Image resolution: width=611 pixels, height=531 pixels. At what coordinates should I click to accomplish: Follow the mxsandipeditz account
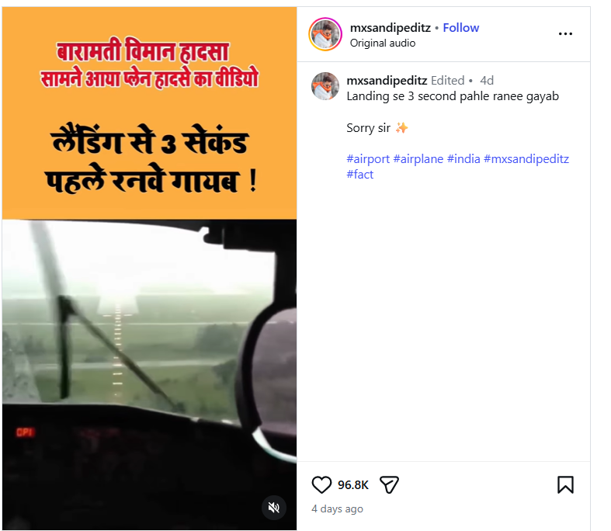461,28
